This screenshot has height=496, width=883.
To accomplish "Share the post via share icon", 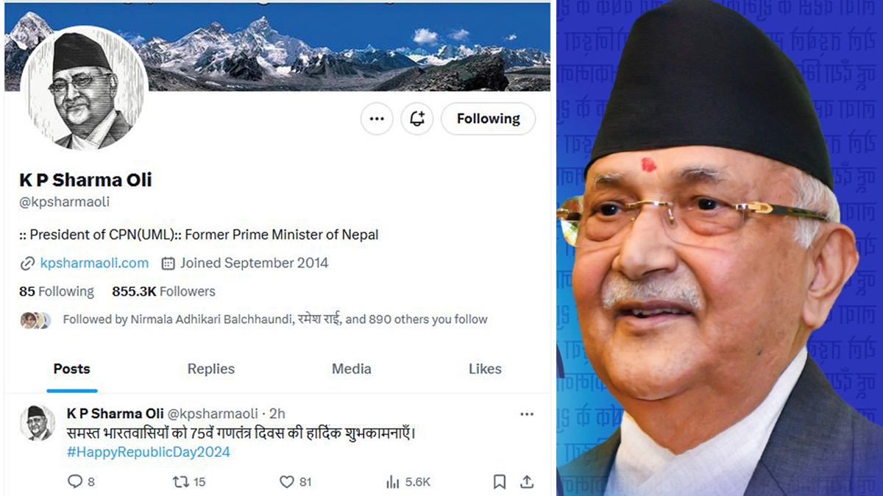I will click(527, 482).
